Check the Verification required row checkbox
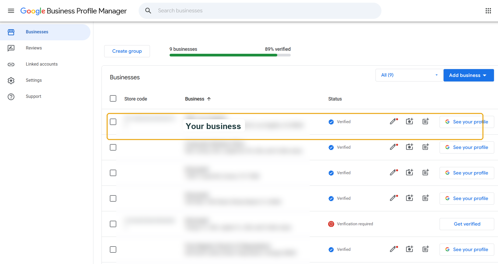 point(113,224)
